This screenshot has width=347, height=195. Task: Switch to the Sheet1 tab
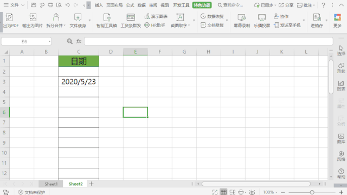pos(51,184)
